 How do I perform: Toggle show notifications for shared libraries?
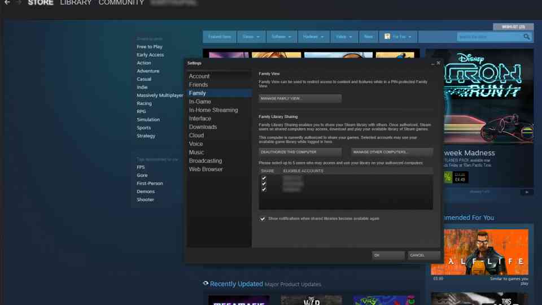coord(263,219)
